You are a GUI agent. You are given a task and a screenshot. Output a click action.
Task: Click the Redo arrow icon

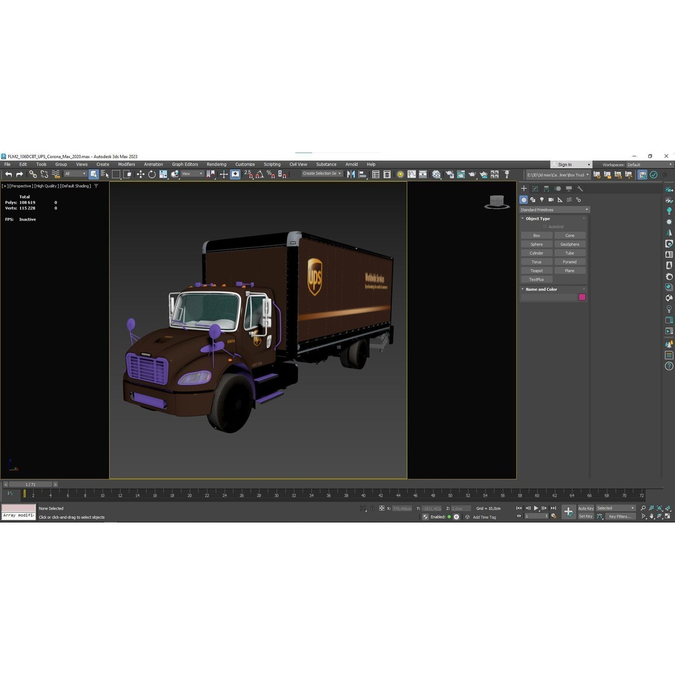point(19,174)
